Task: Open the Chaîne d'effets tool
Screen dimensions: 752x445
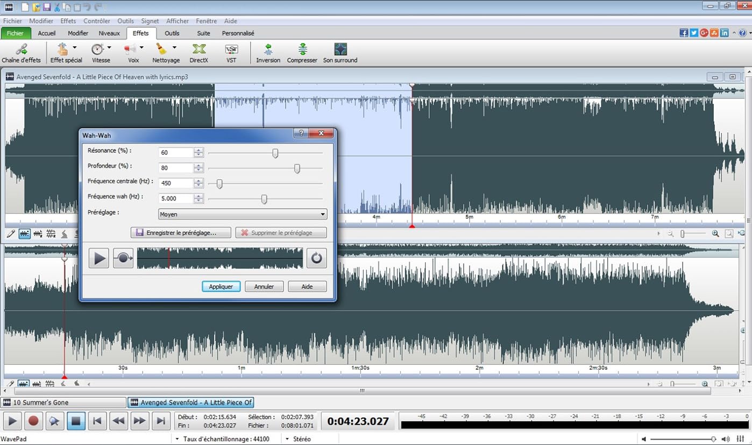Action: coord(21,53)
